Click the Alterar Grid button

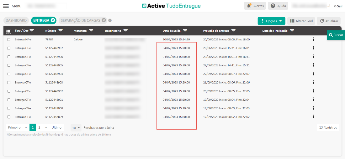point(301,21)
